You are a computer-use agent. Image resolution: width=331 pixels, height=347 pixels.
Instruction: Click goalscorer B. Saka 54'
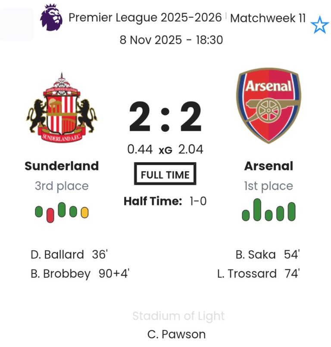click(267, 254)
